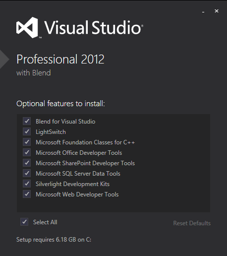Toggle Silverlight Development Kits checkbox
The height and width of the screenshot is (256, 227).
point(27,184)
